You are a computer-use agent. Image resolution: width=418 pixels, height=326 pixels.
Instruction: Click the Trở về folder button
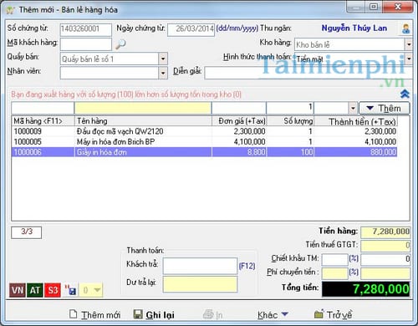click(333, 315)
